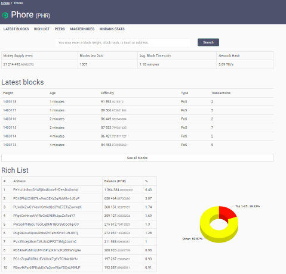Click PoS type in block 1403118 row

tap(184, 102)
